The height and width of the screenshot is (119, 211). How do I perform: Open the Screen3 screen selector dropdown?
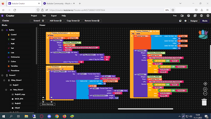pyautogui.click(x=38, y=21)
